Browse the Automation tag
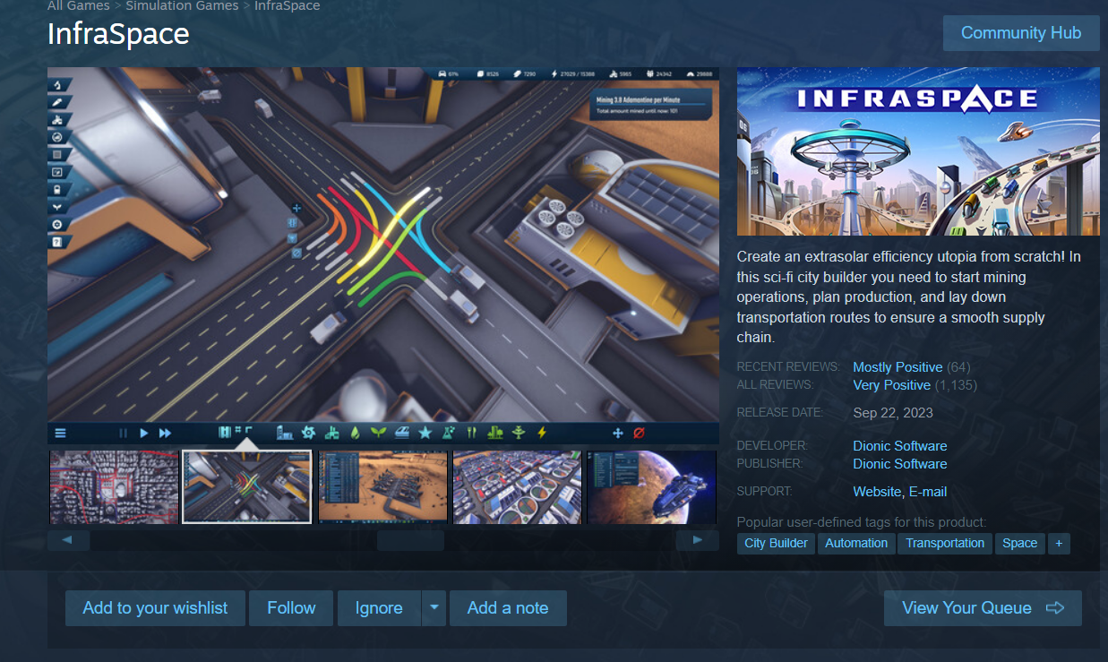The image size is (1108, 662). click(x=856, y=543)
